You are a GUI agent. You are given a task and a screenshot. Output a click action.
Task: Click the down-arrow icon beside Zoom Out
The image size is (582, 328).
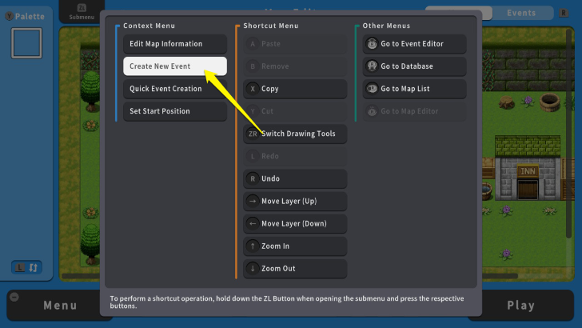coord(253,269)
